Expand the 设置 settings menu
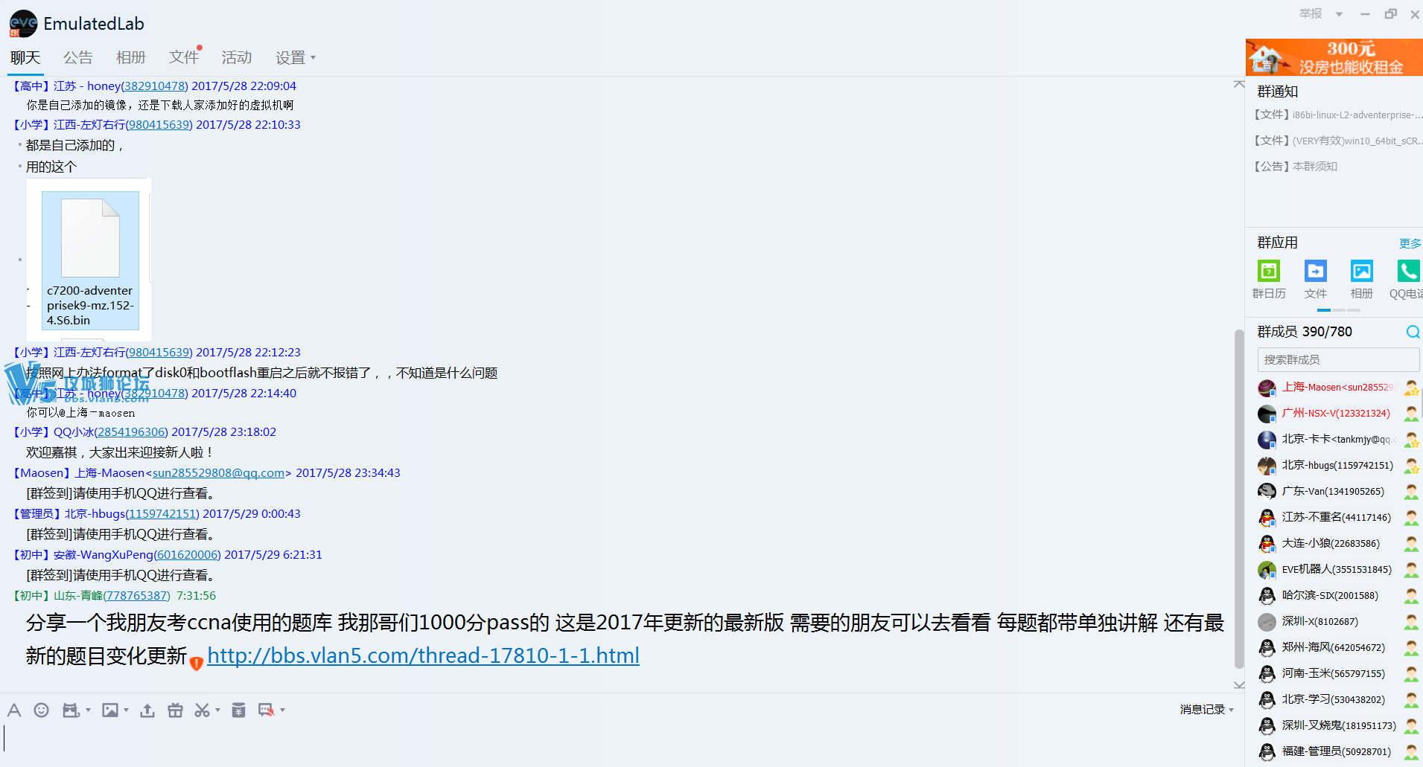 (x=295, y=57)
